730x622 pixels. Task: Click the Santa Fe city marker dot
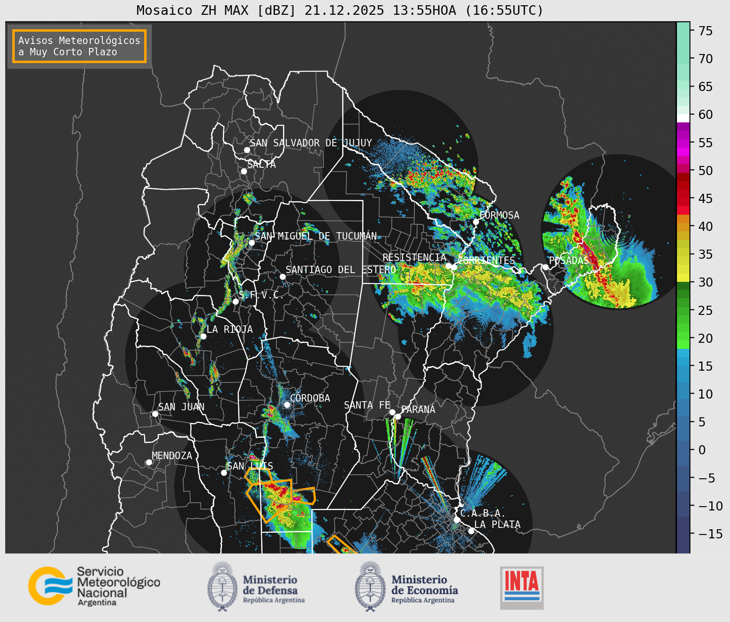[392, 412]
